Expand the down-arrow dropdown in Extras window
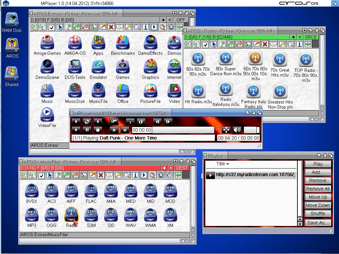 (x=163, y=20)
